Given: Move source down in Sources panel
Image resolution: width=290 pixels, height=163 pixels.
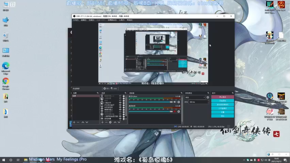Looking at the screenshot, I should pos(119,122).
